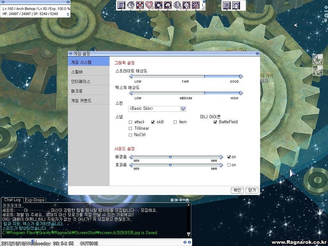Enable the attack snap checkbox
Image resolution: width=328 pixels, height=246 pixels.
[131, 122]
